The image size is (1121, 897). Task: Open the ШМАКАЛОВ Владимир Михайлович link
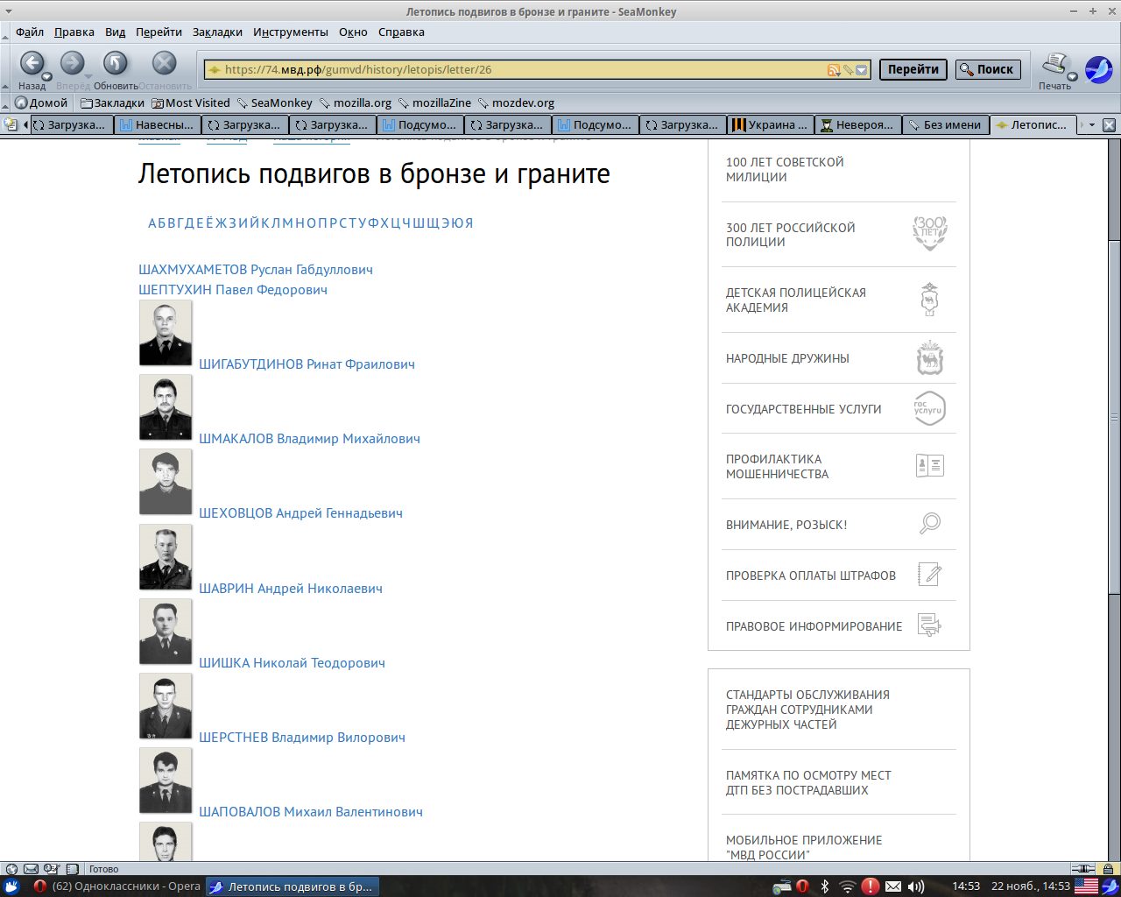pos(309,439)
